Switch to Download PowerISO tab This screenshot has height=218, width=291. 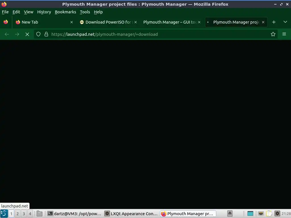pyautogui.click(x=108, y=22)
